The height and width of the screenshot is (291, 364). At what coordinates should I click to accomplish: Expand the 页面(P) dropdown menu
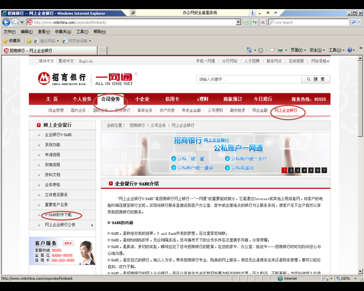298,50
